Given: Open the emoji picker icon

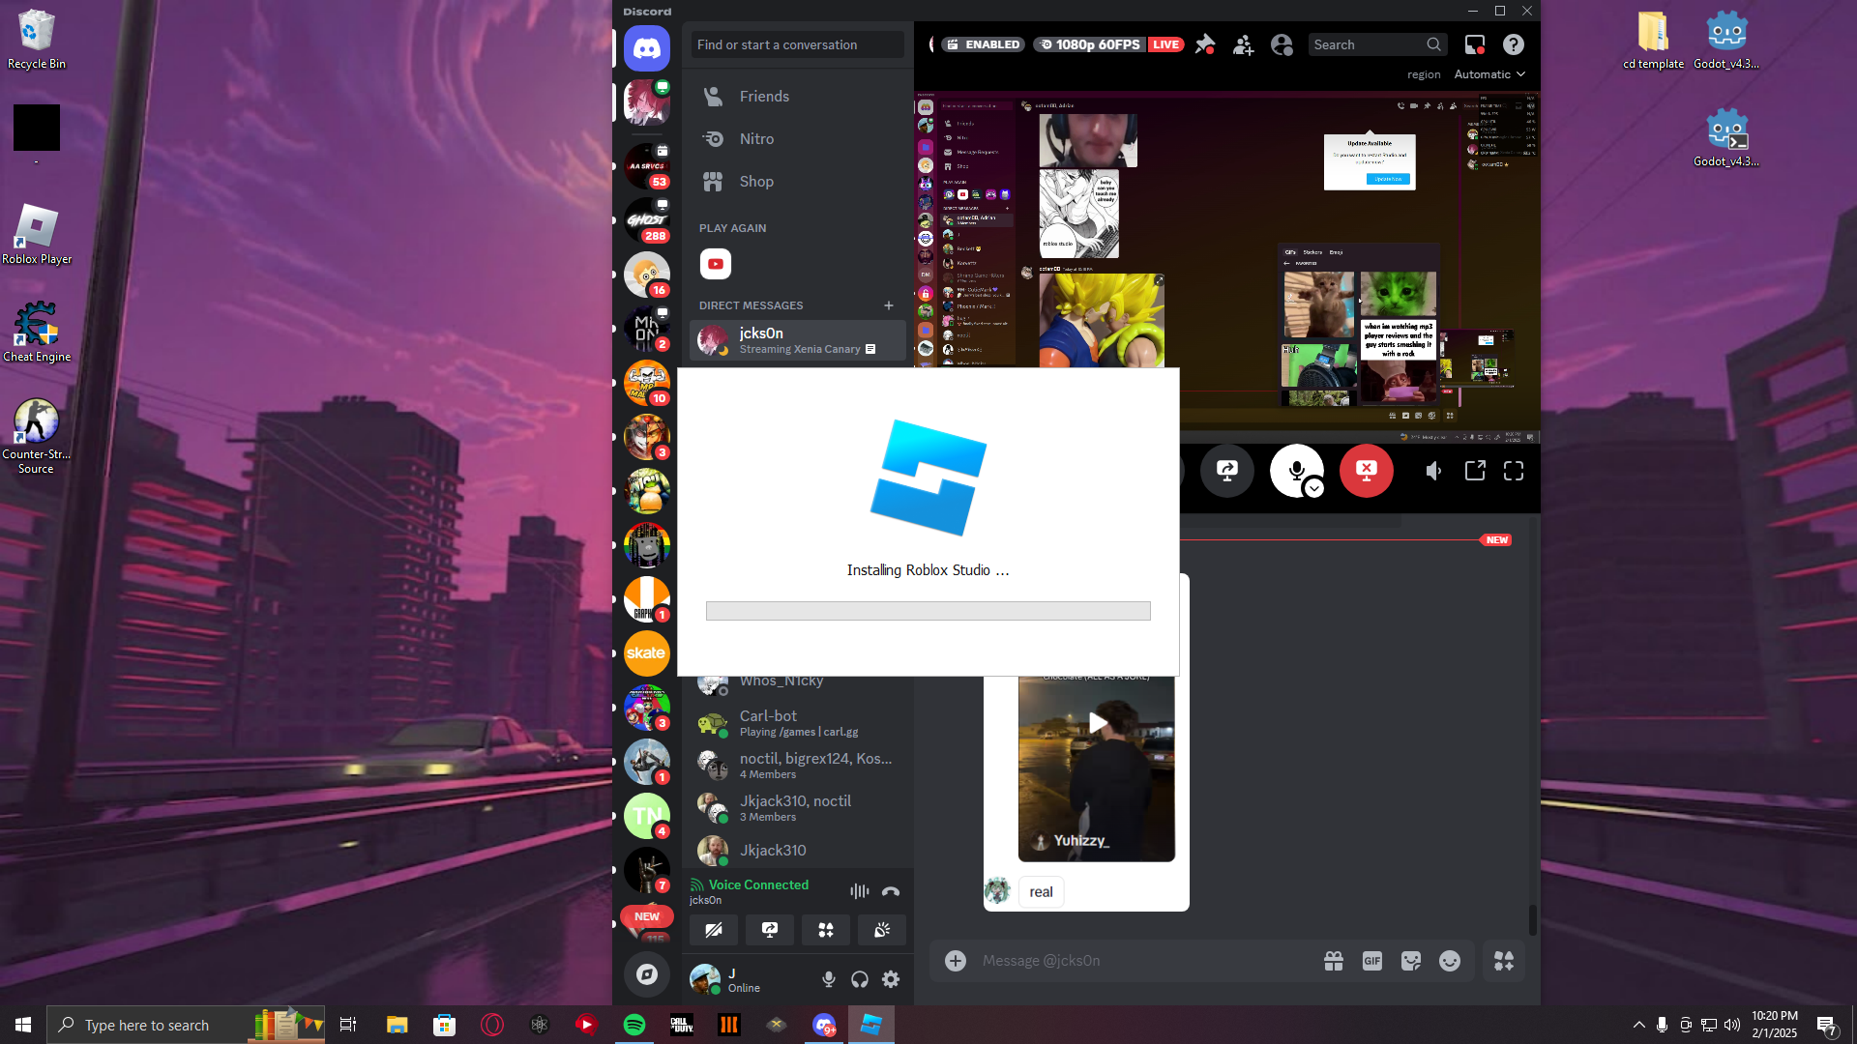Looking at the screenshot, I should 1450,961.
